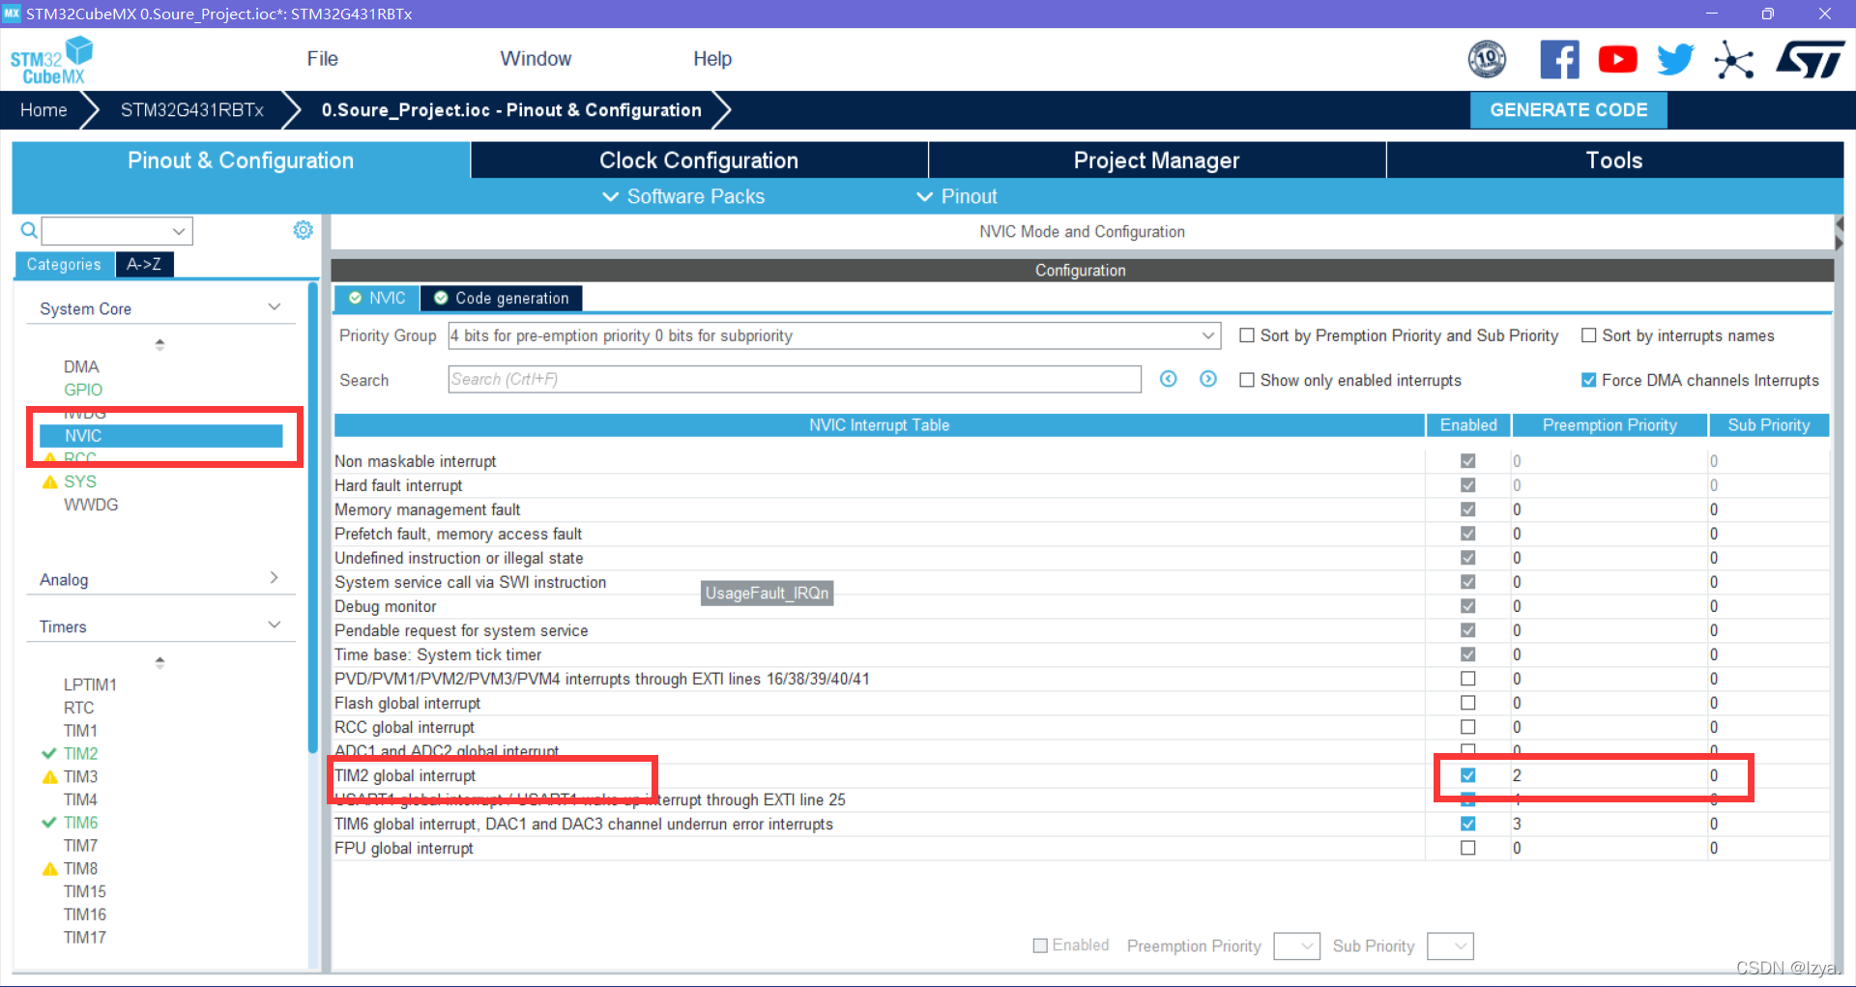Enable Flash global interrupt checkbox

(x=1467, y=703)
